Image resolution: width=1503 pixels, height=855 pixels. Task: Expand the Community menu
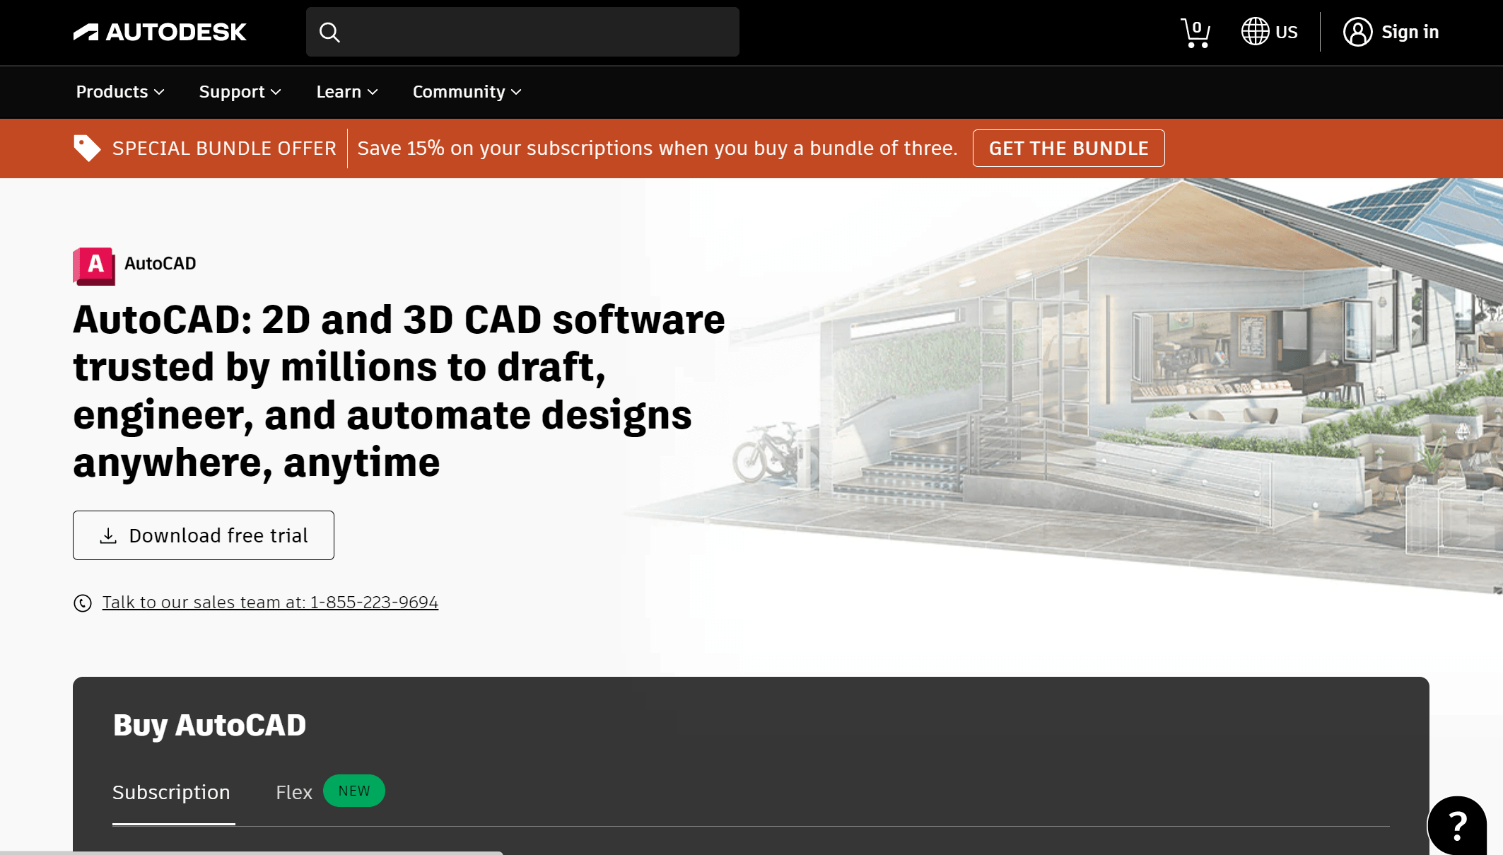click(x=467, y=92)
